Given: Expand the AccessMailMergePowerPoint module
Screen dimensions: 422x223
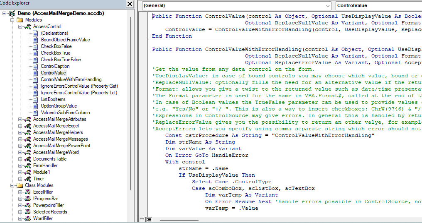Looking at the screenshot, I should (20, 146).
